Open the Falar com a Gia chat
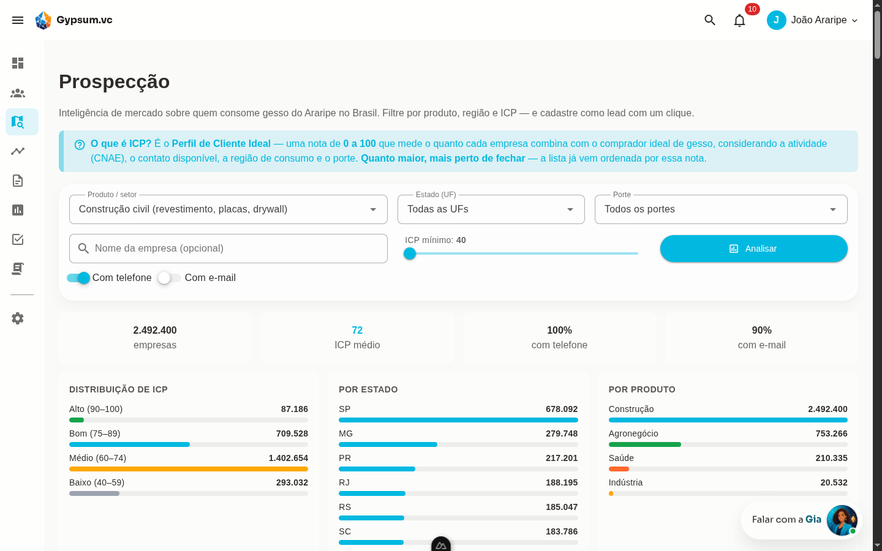The image size is (882, 551). (x=801, y=520)
